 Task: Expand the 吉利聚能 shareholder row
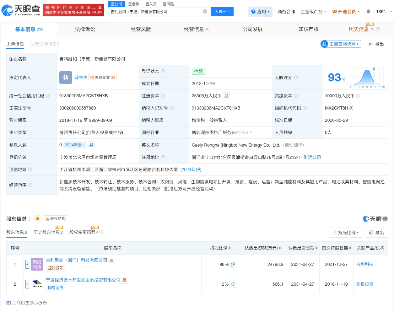[x=27, y=264]
